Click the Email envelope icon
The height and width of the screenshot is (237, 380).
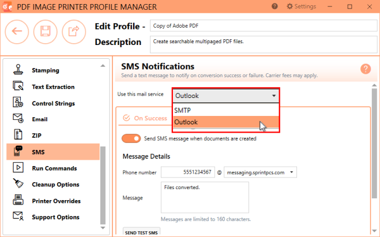point(18,118)
